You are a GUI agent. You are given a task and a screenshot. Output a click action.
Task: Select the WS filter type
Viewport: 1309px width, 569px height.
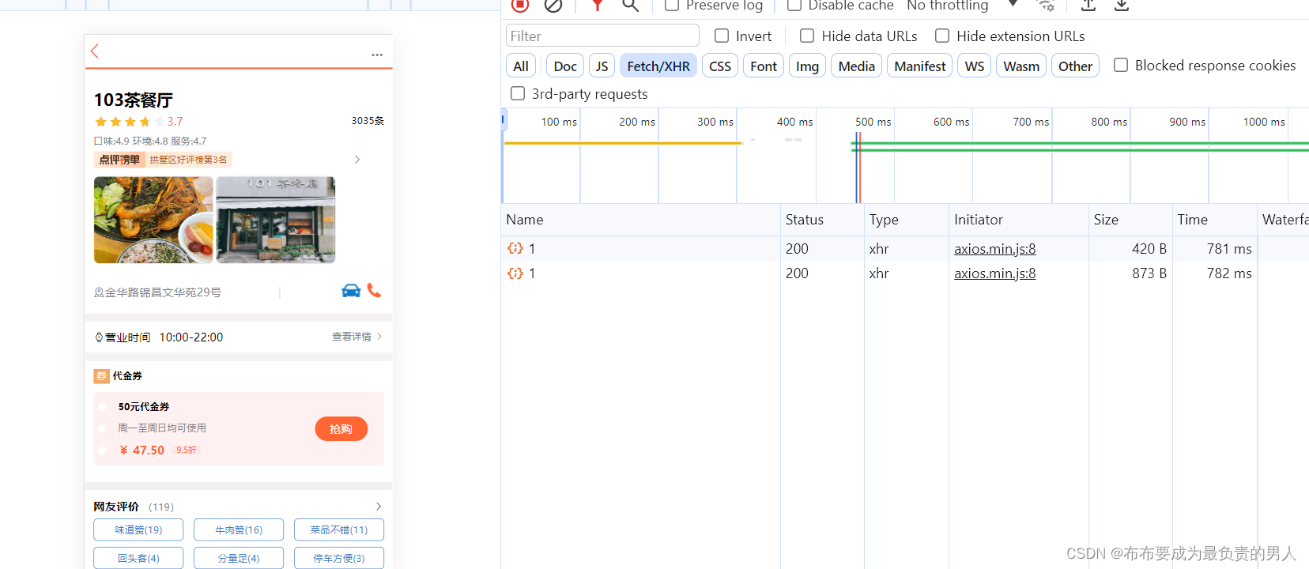tap(975, 66)
